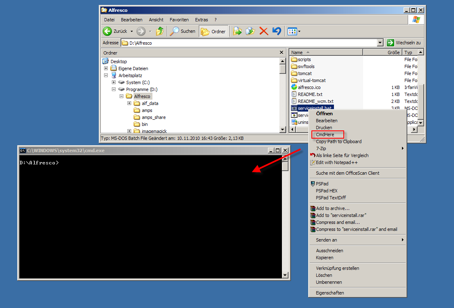Click the Zurück back arrow icon

pos(107,31)
